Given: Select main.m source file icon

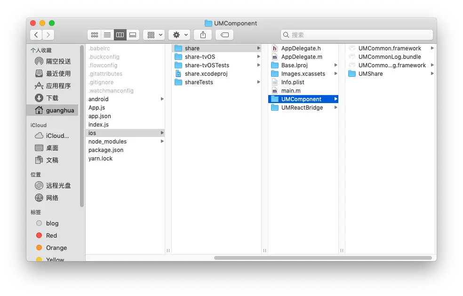Looking at the screenshot, I should point(275,91).
